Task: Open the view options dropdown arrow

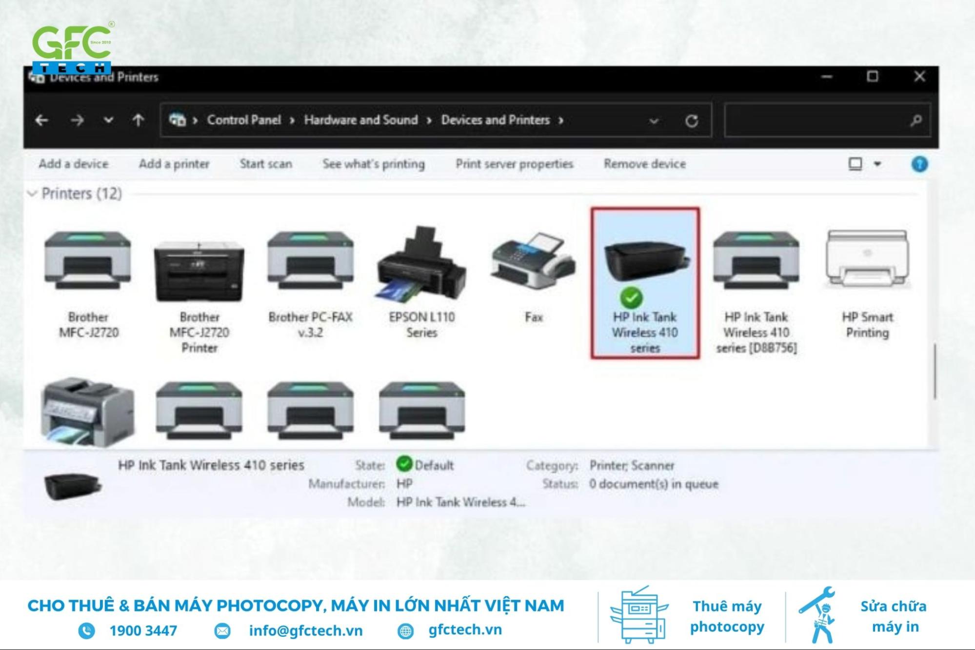Action: [x=877, y=164]
